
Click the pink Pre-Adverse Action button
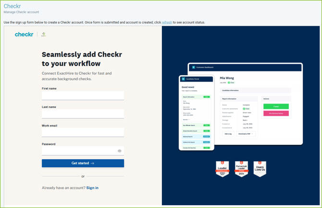click(x=276, y=114)
